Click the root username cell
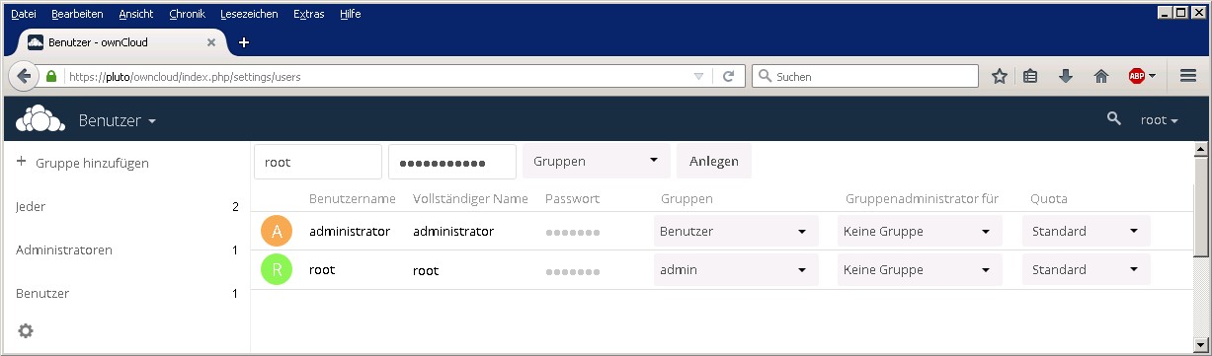The width and height of the screenshot is (1212, 356). [322, 269]
